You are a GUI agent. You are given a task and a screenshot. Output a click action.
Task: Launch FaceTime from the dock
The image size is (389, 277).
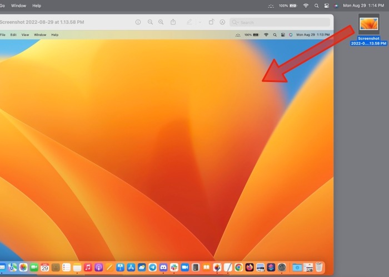click(34, 268)
